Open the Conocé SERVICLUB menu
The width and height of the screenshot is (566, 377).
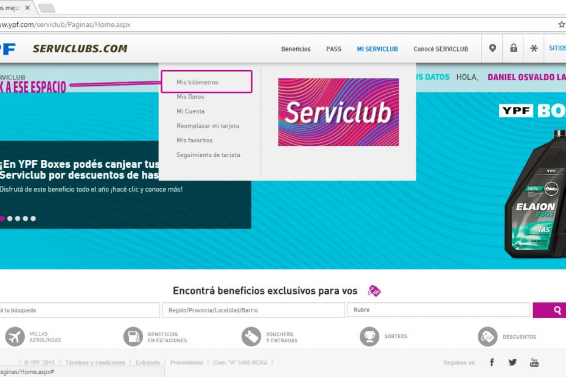[x=441, y=49]
